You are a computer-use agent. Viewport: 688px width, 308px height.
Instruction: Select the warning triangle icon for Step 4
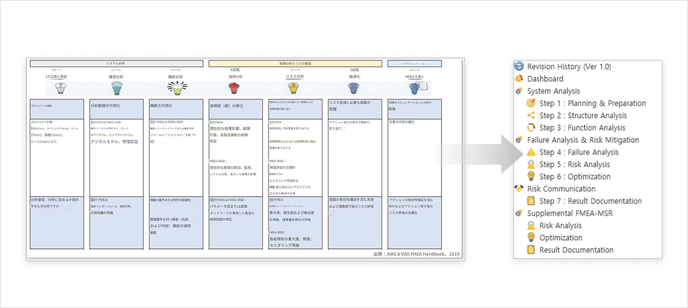tap(531, 152)
